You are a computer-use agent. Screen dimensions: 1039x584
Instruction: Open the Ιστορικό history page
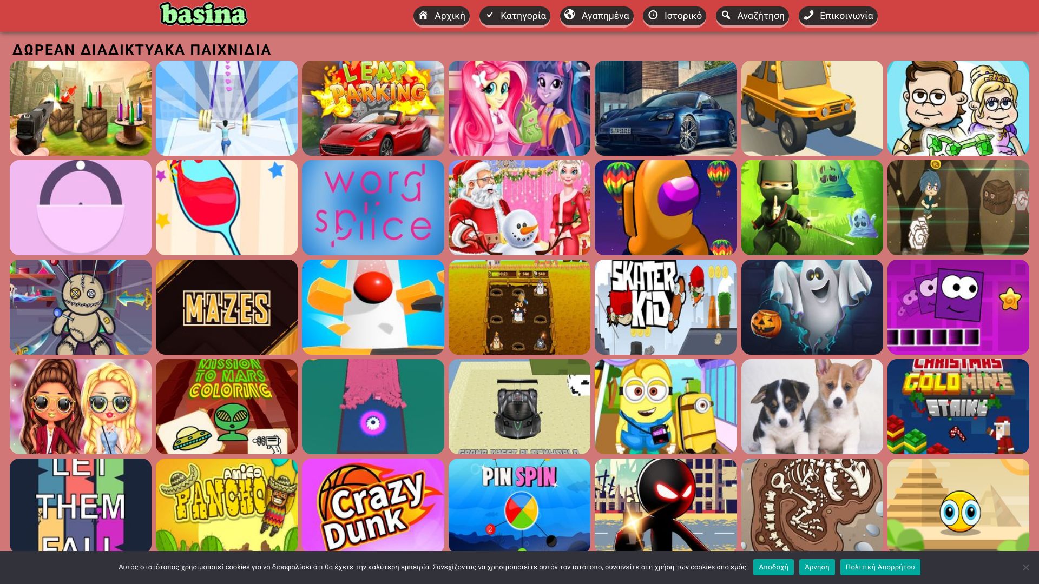(x=674, y=16)
